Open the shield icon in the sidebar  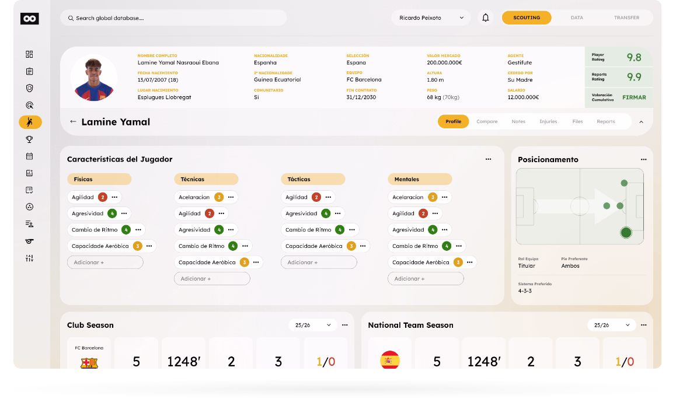coord(29,88)
